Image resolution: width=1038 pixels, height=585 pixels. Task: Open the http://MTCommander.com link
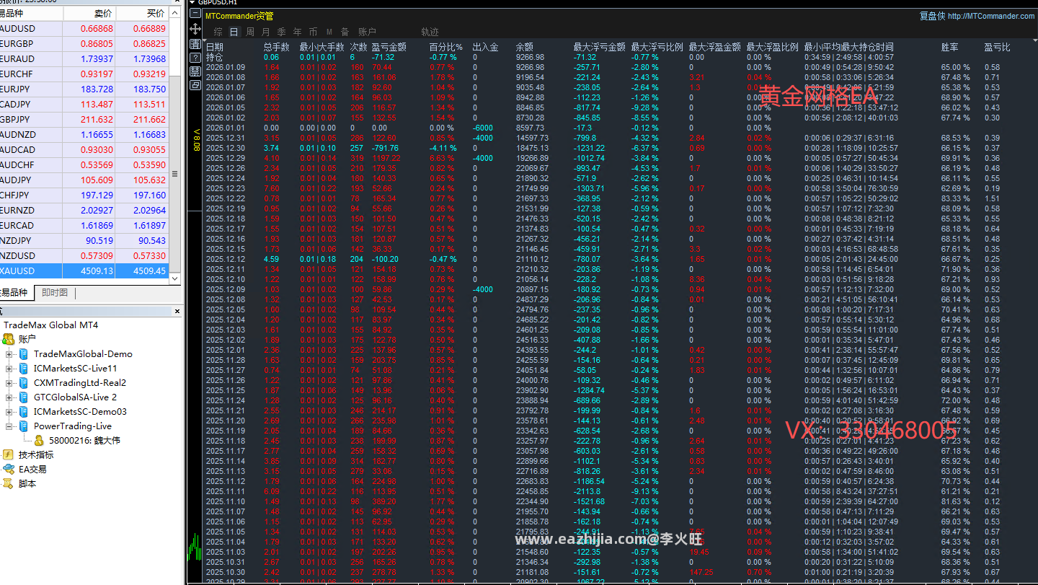991,16
